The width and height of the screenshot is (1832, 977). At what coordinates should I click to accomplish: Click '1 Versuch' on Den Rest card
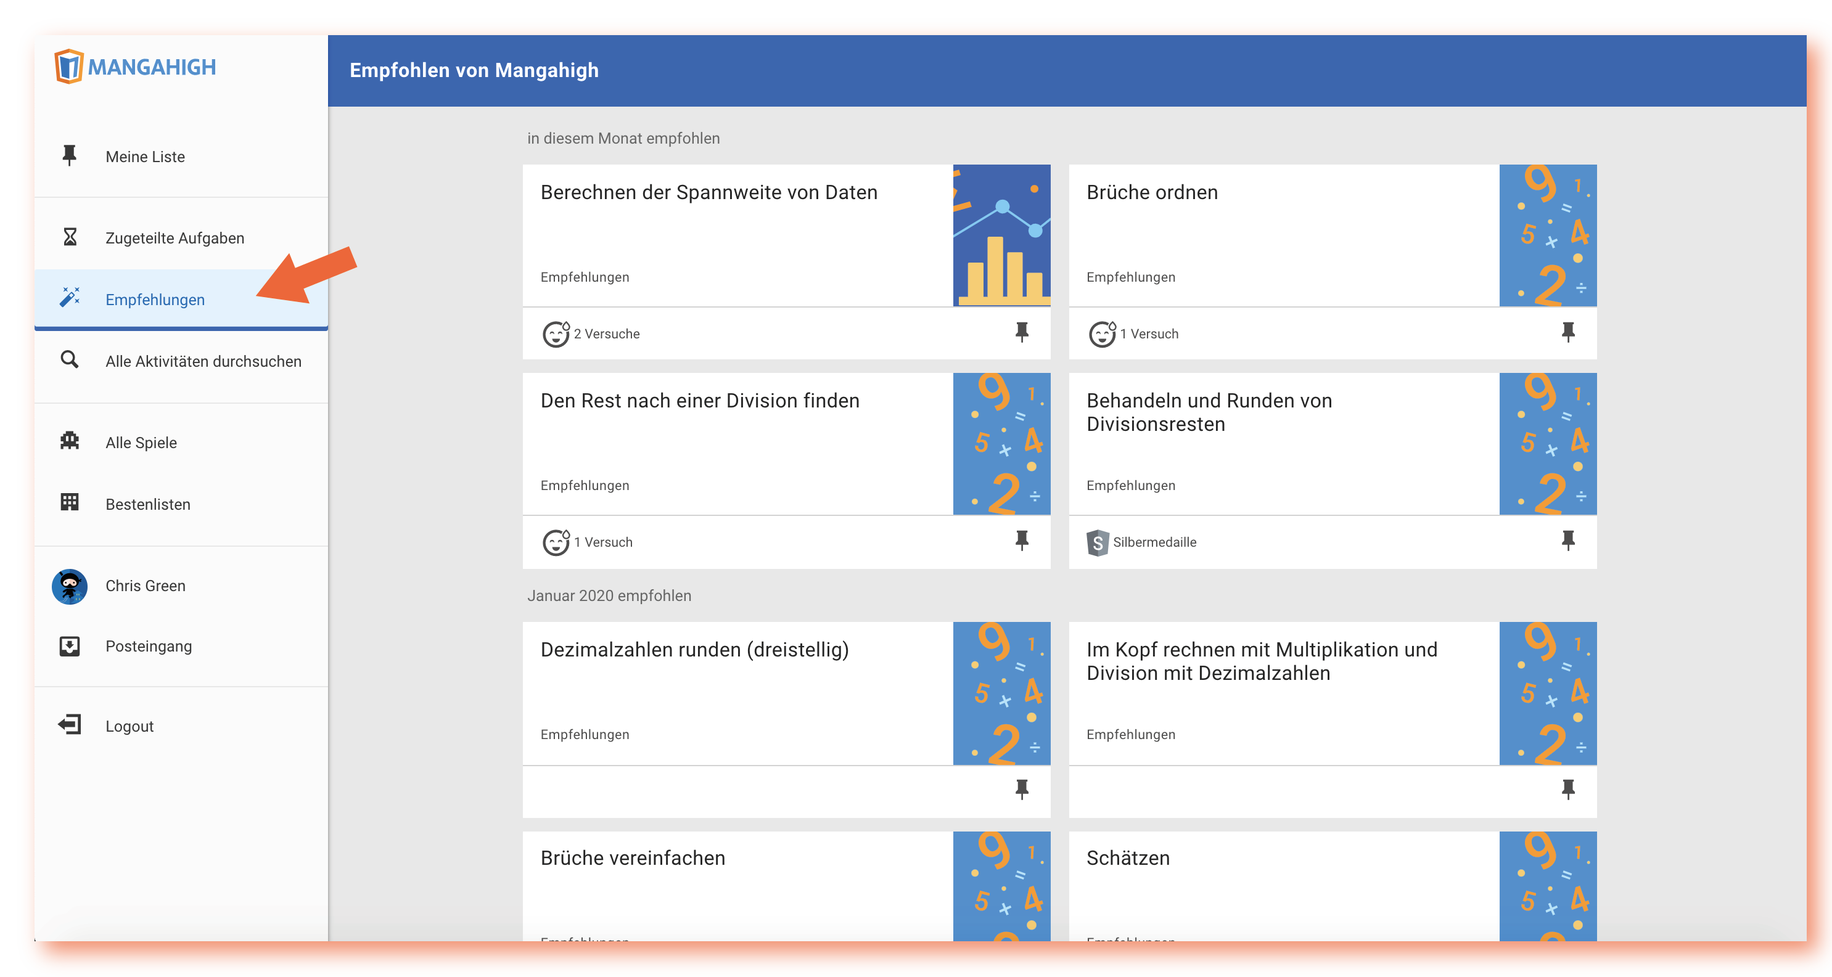click(x=603, y=542)
